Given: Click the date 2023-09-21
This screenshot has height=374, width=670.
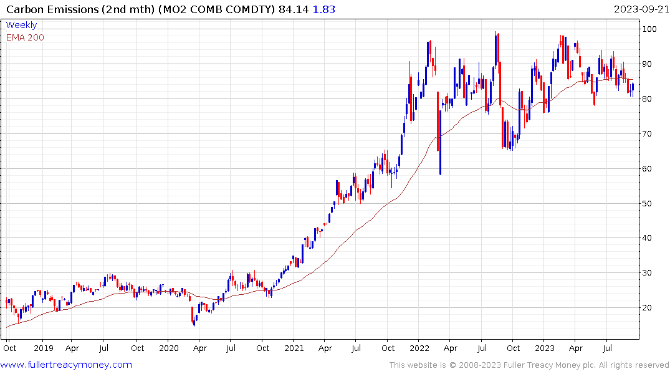Looking at the screenshot, I should click(641, 9).
